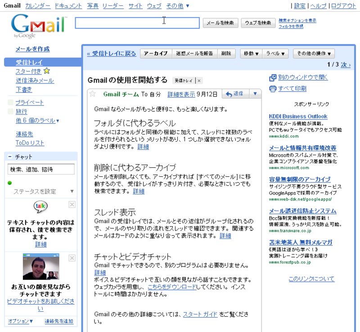
Task: Open the 容量無制限のアーカイブ ad link
Action: coord(300,179)
